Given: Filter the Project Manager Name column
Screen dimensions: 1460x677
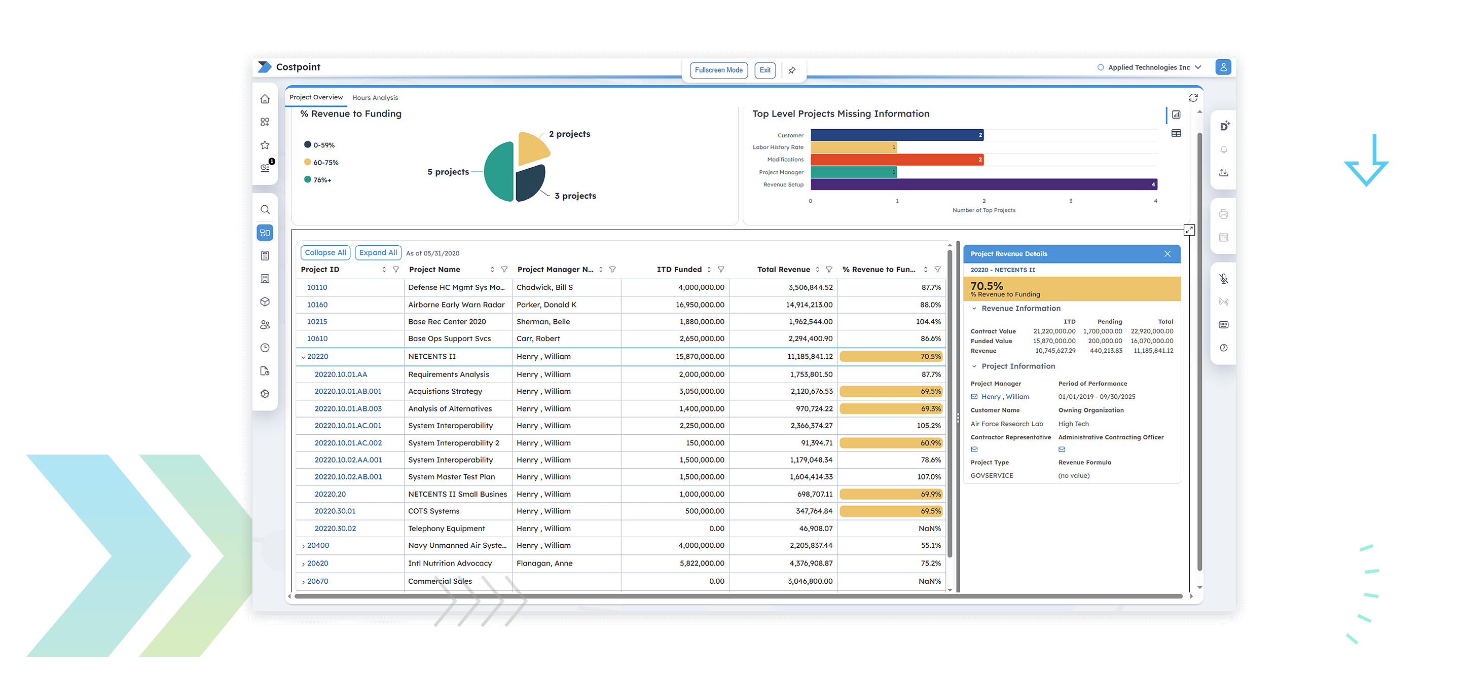Looking at the screenshot, I should tap(612, 270).
